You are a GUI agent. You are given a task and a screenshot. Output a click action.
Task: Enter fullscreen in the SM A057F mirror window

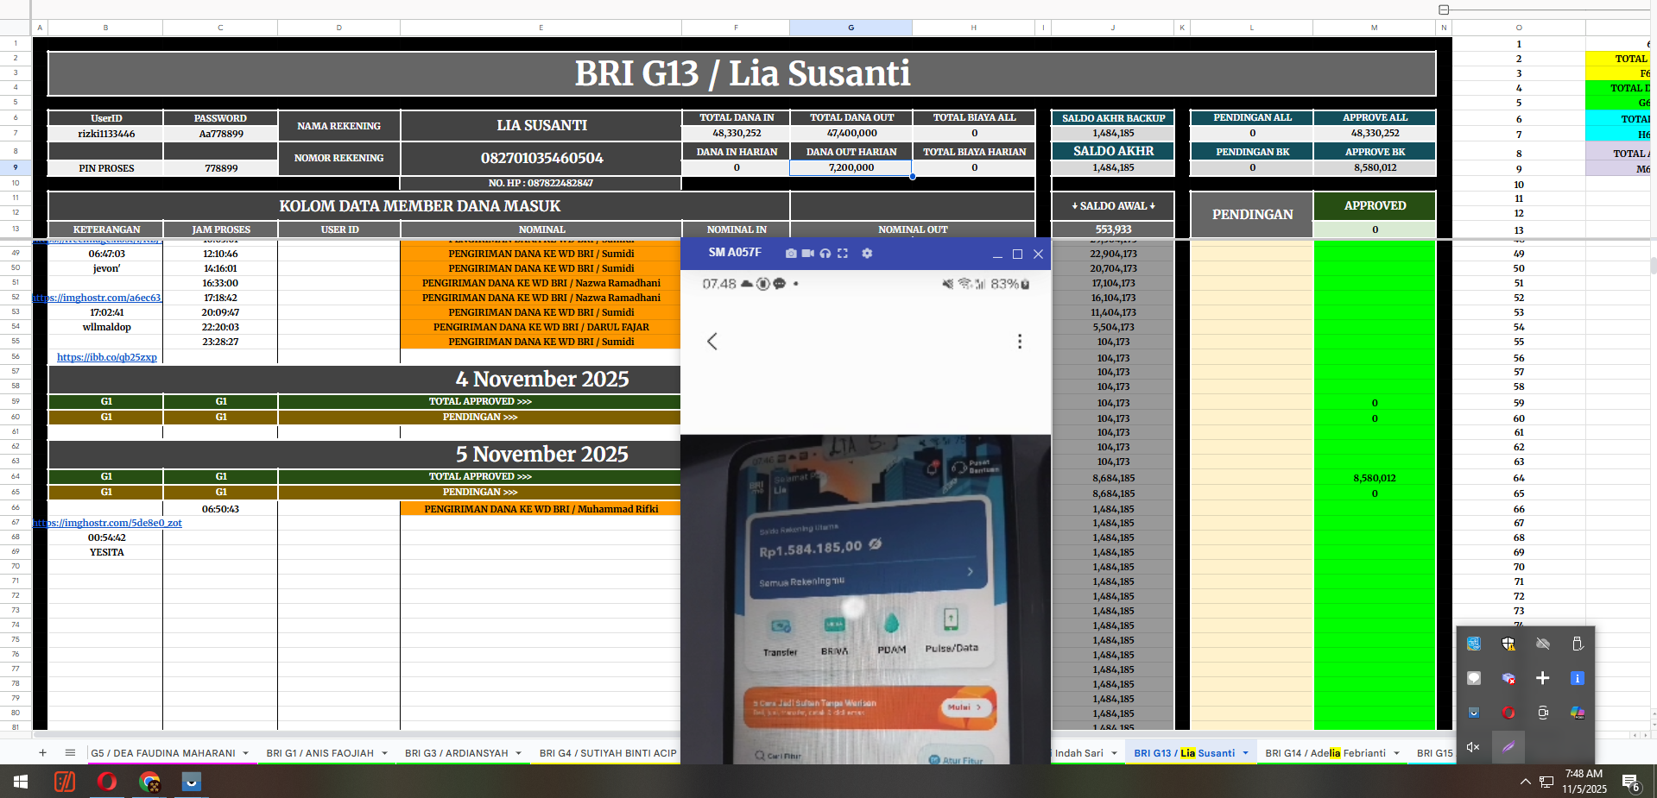pos(843,254)
